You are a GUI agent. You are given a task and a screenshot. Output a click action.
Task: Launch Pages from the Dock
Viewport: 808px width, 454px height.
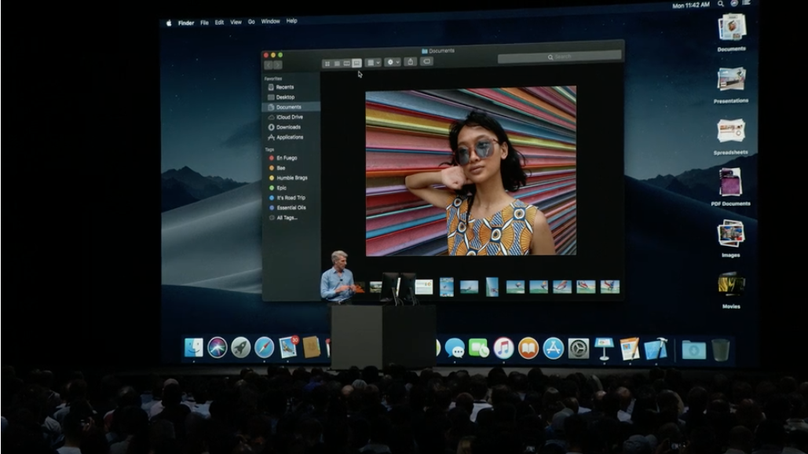[x=630, y=349]
